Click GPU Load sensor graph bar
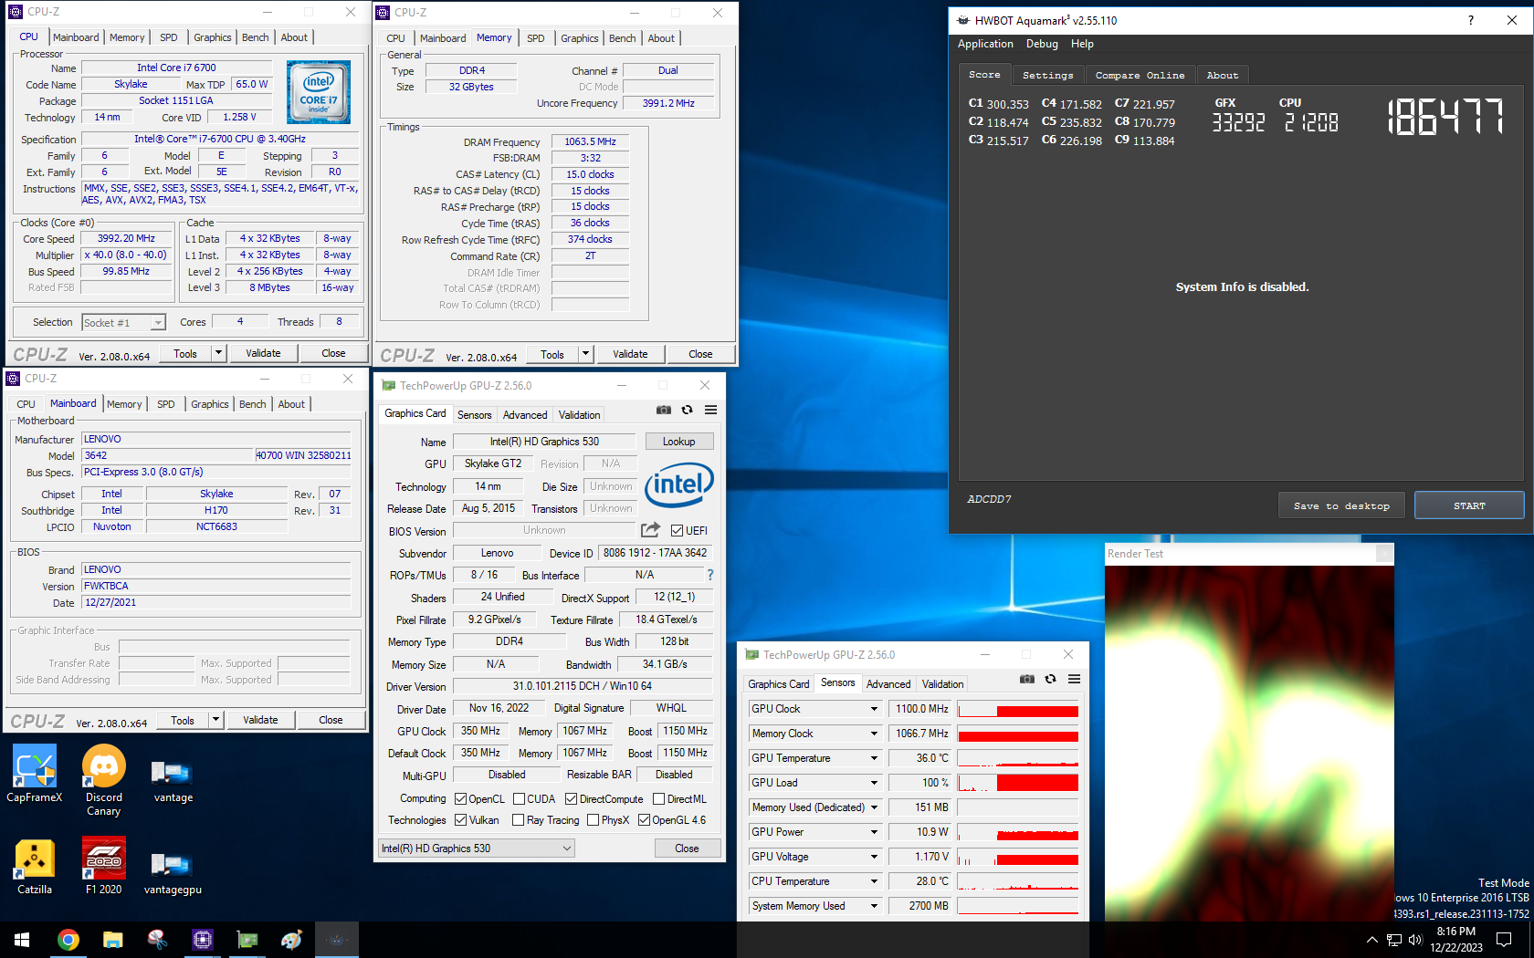The image size is (1534, 958). point(1018,783)
